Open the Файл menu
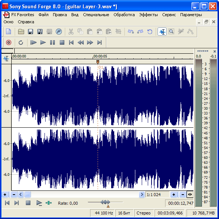 point(43,15)
